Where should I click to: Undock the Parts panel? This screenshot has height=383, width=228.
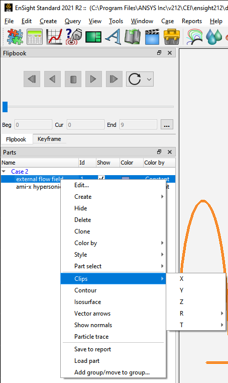[x=159, y=152]
